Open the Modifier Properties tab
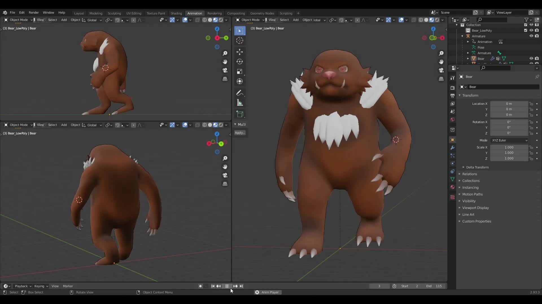The height and width of the screenshot is (304, 542). click(x=453, y=147)
